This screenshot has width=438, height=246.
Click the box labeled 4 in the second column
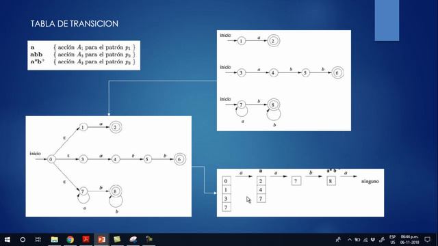261,190
